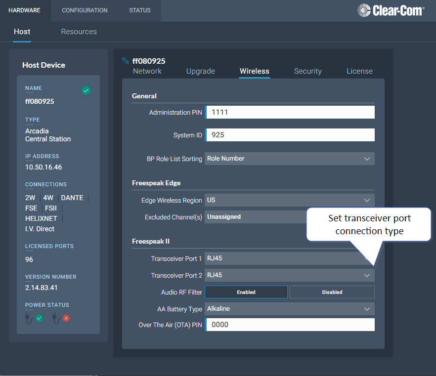436x376 pixels.
Task: Click the Clear-Com logo
Action: point(391,10)
